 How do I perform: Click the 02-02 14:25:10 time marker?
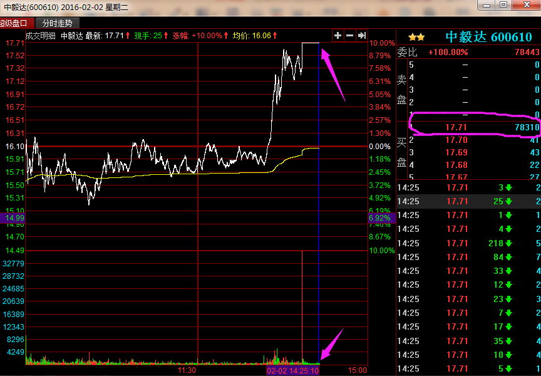coord(293,370)
